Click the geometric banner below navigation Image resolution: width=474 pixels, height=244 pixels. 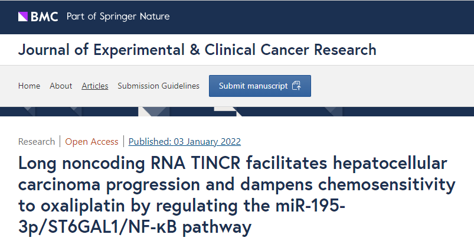pos(236,111)
